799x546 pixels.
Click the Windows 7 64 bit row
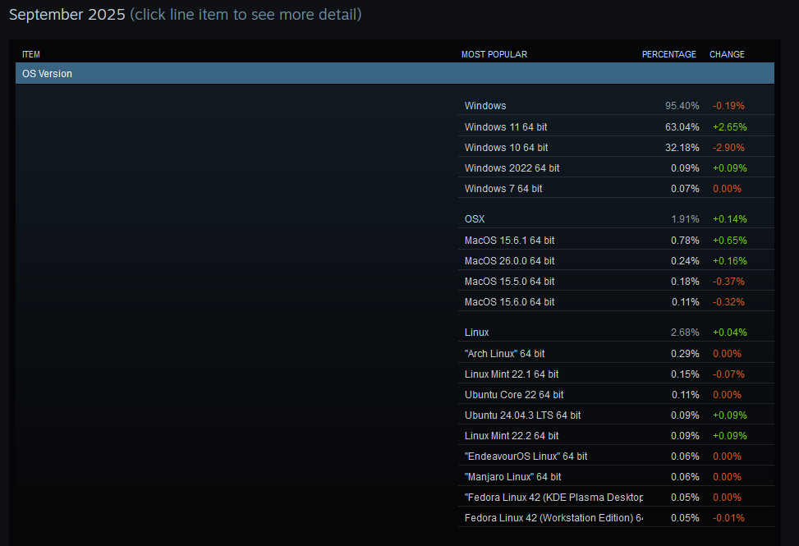(x=503, y=189)
